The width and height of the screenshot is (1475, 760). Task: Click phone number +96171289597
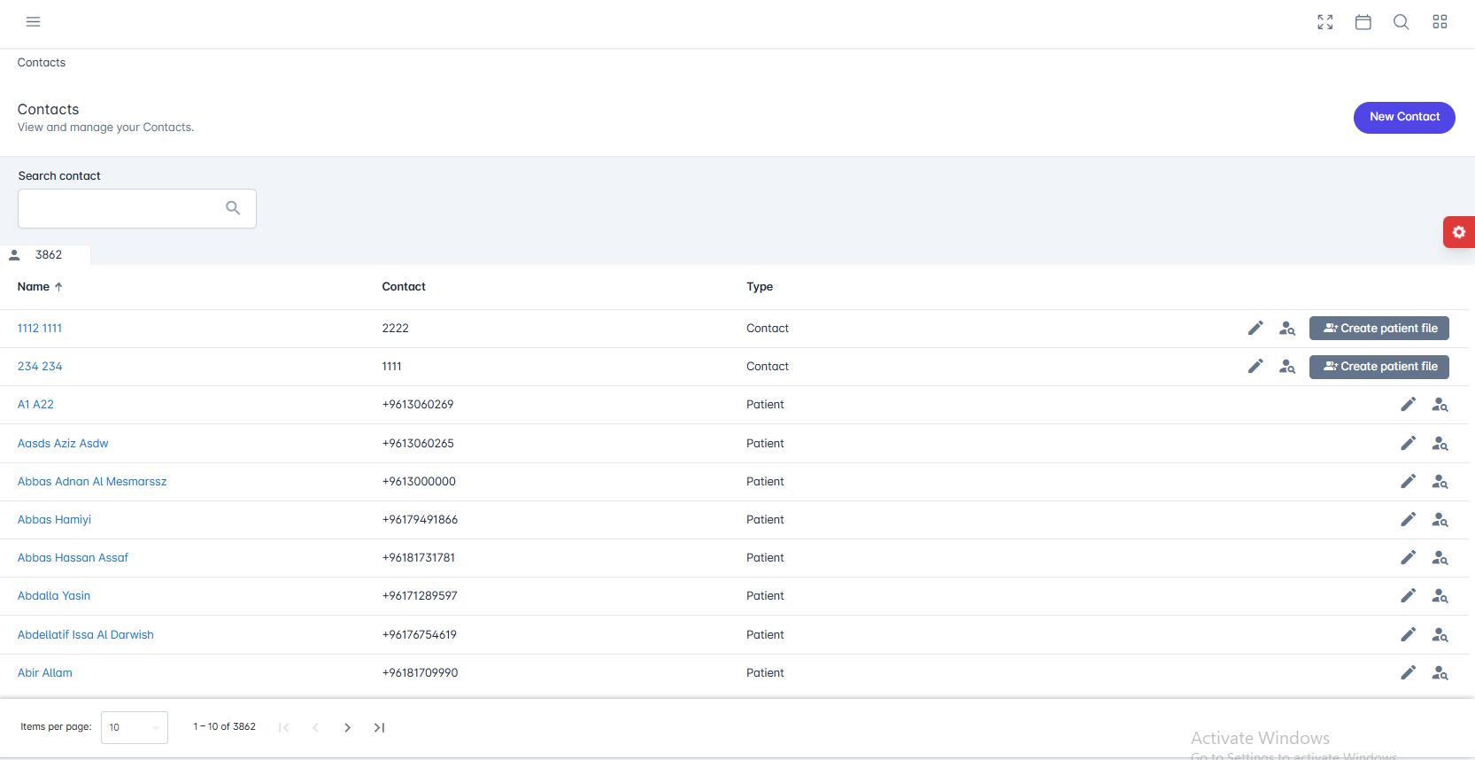pyautogui.click(x=420, y=596)
